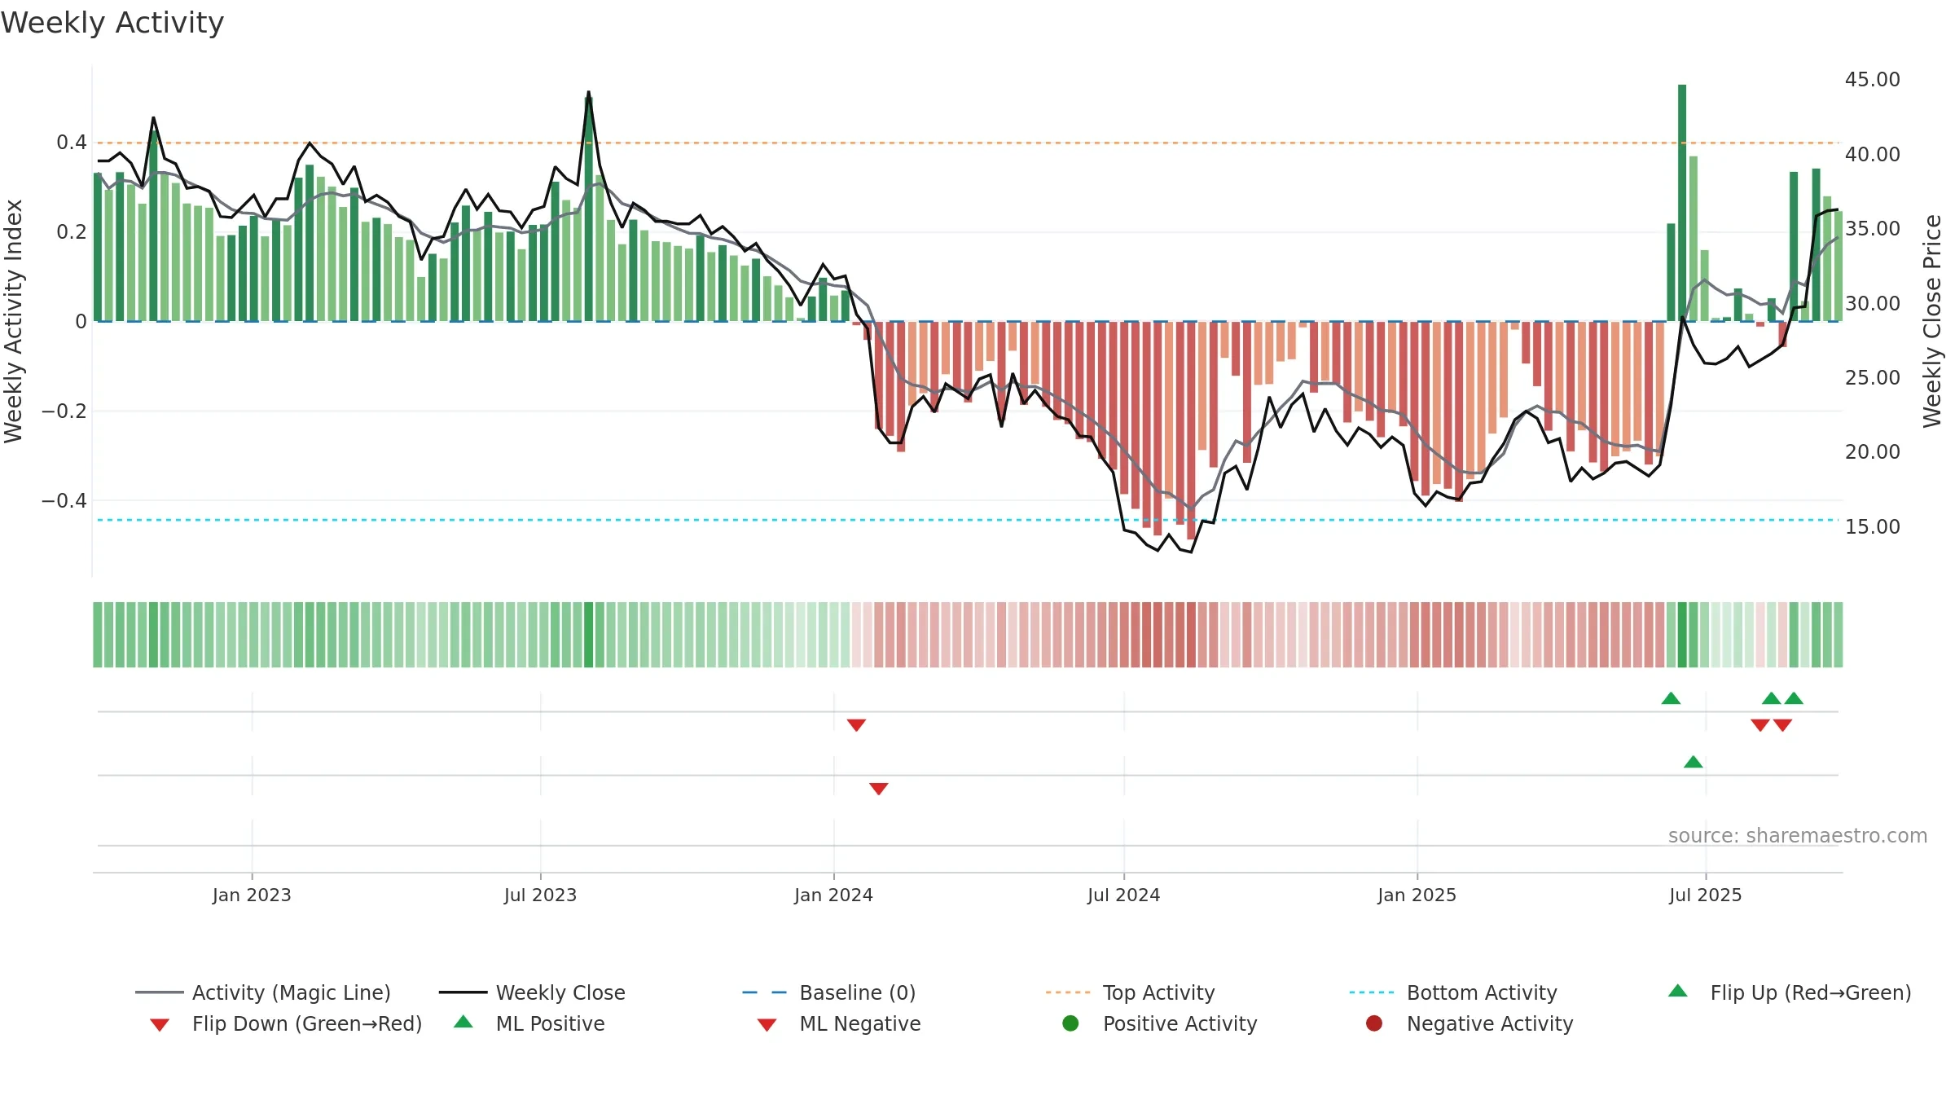Click the 15.00 price axis value
Image resolution: width=1955 pixels, height=1100 pixels.
pos(1872,526)
